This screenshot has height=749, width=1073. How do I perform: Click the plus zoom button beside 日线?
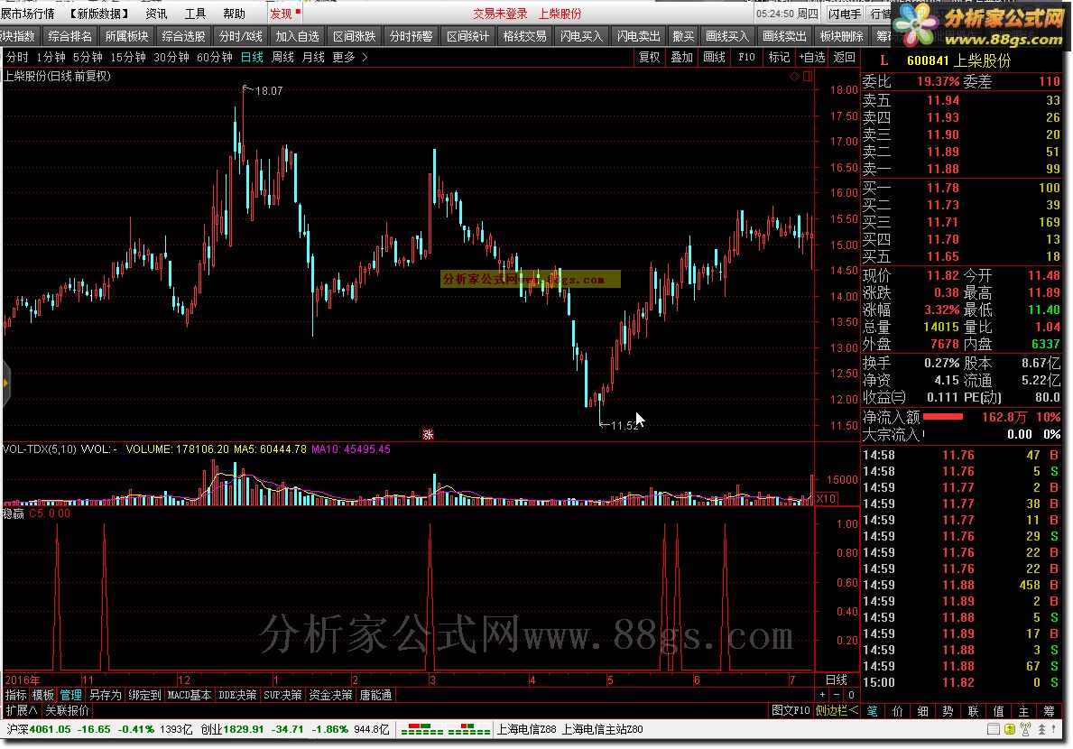(822, 695)
